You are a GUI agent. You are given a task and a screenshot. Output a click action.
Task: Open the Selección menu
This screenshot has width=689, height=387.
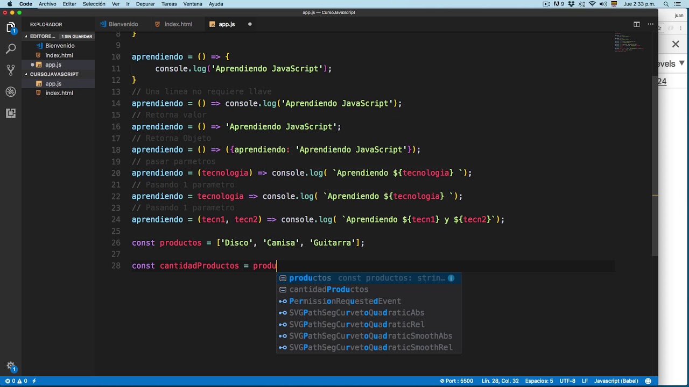pyautogui.click(x=94, y=4)
